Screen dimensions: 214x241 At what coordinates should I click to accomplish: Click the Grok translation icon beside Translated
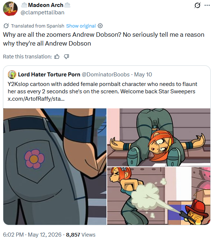coord(6,26)
